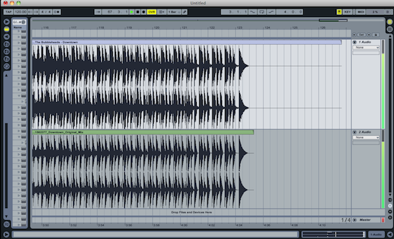Image resolution: width=394 pixels, height=239 pixels.
Task: Click the automation lock button
Action: tap(376, 35)
